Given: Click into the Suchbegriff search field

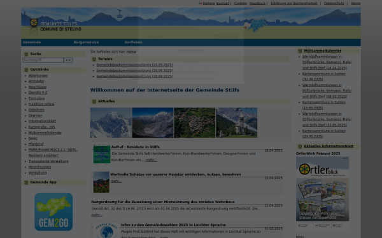Looking at the screenshot, I should pyautogui.click(x=43, y=60).
